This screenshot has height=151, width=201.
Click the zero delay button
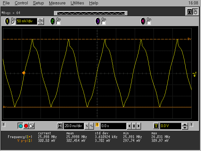coord(134,126)
